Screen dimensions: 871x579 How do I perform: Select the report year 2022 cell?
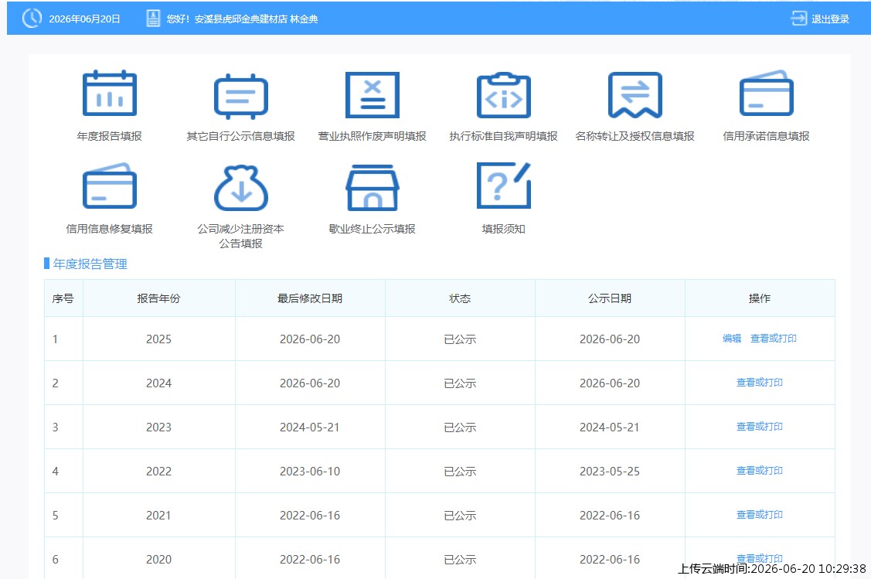tap(159, 472)
